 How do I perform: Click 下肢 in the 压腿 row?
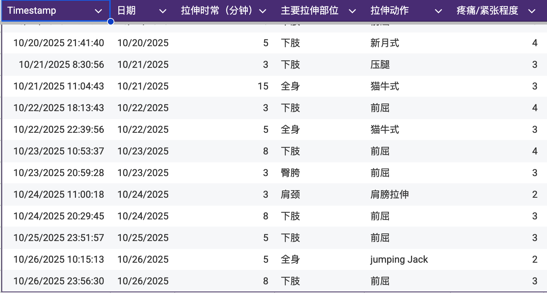coord(291,65)
